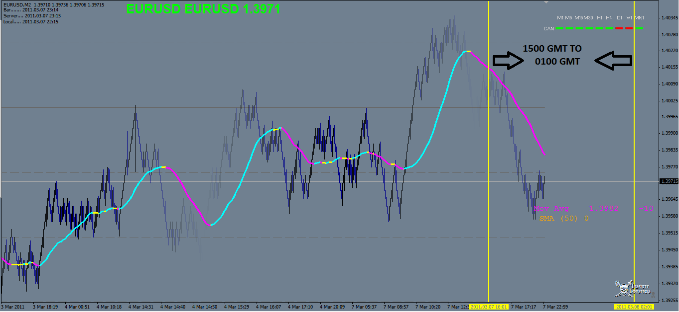
Task: Click the 7 Mar 08:57 time axis label
Action: (397, 307)
